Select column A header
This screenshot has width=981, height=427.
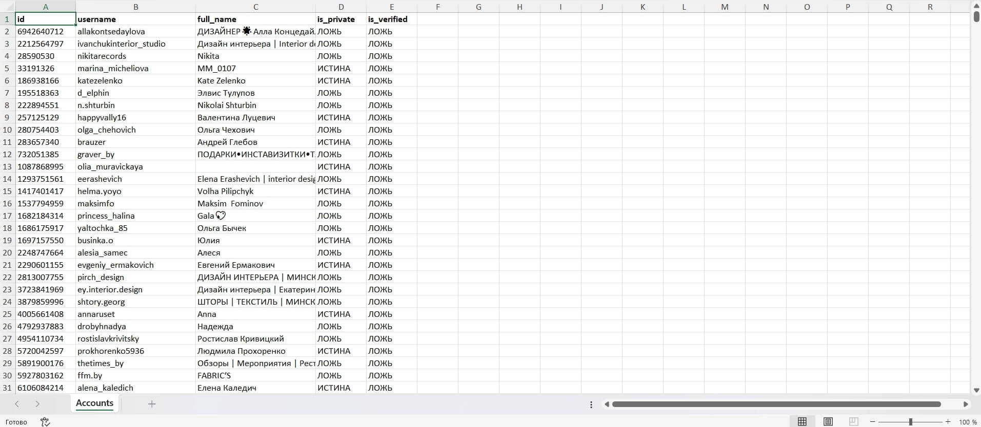(x=46, y=7)
